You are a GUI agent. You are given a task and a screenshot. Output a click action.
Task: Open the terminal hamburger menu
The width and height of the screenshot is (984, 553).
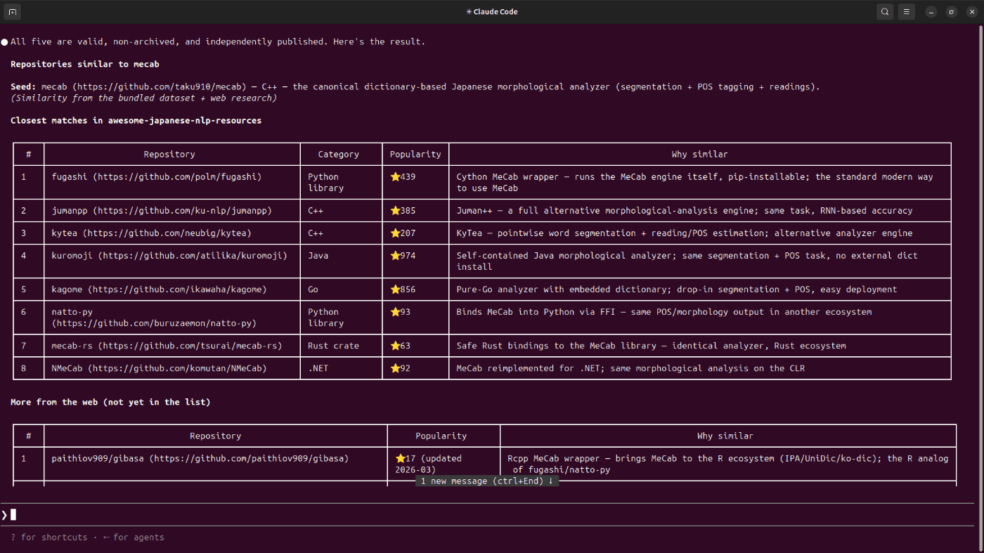pyautogui.click(x=907, y=12)
